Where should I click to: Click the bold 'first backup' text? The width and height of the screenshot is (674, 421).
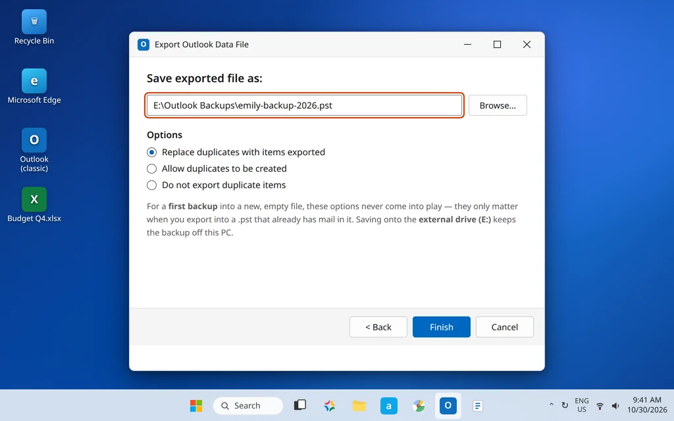point(193,206)
